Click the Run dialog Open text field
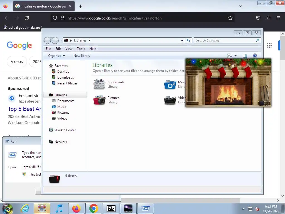 (32, 167)
